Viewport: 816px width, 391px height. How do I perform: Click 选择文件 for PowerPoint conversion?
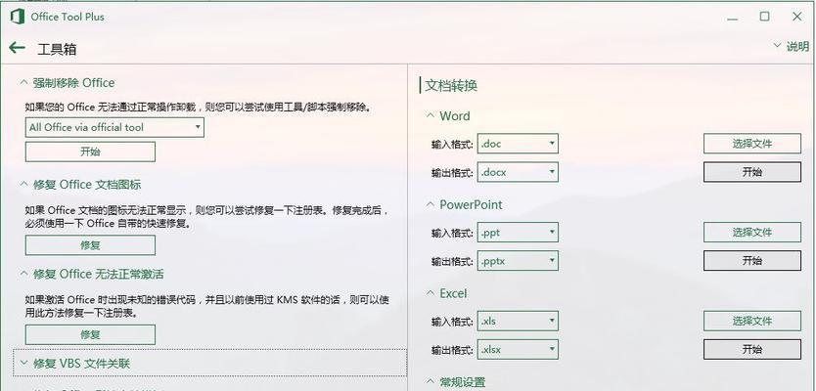coord(752,233)
